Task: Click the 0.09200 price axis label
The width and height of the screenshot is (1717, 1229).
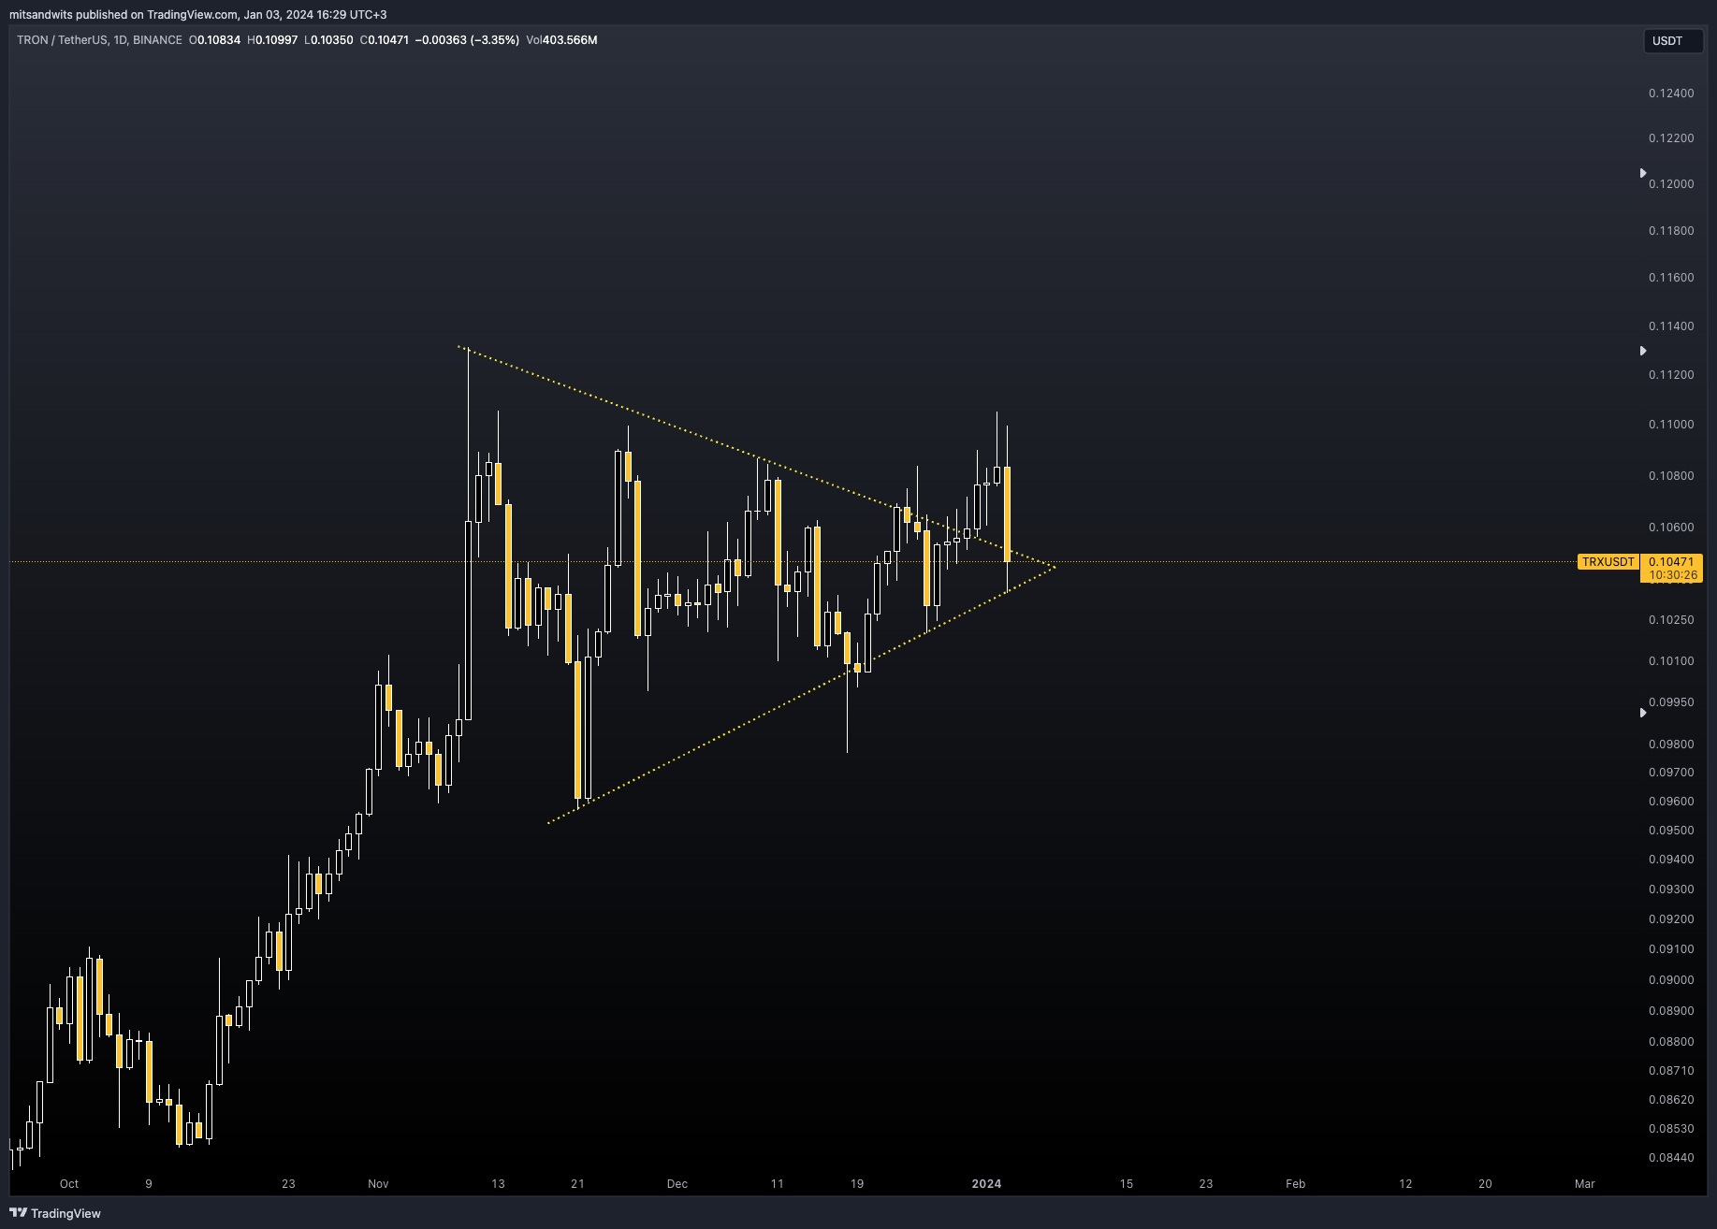Action: click(1671, 919)
